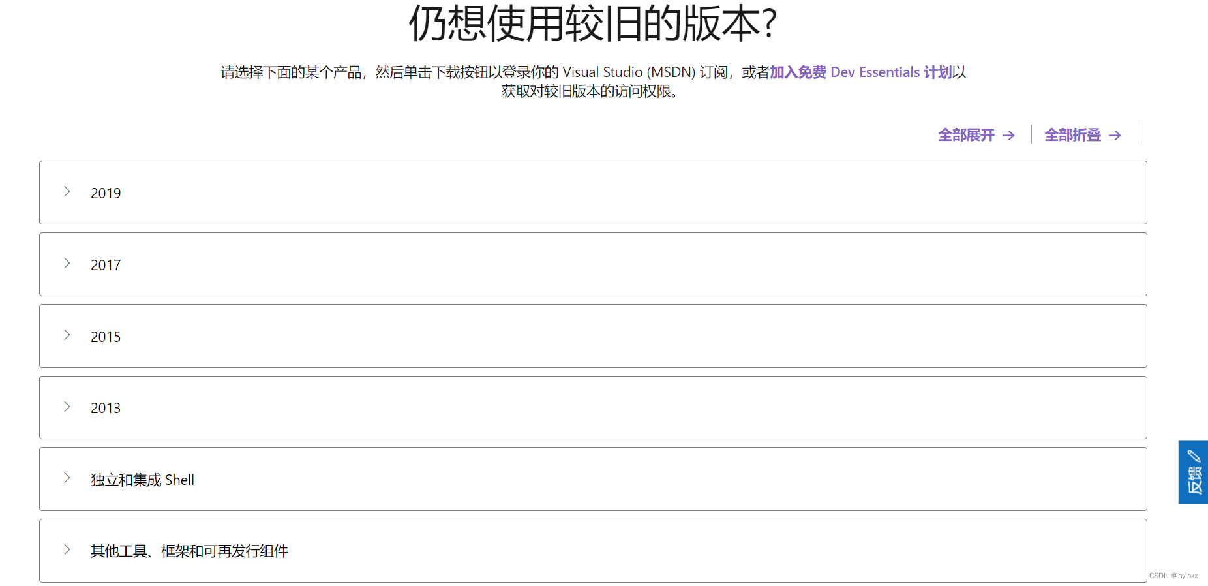Click the arrow icon beside 全部展开
The width and height of the screenshot is (1208, 586).
click(1008, 135)
